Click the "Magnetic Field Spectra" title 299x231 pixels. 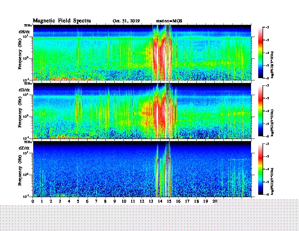click(62, 21)
